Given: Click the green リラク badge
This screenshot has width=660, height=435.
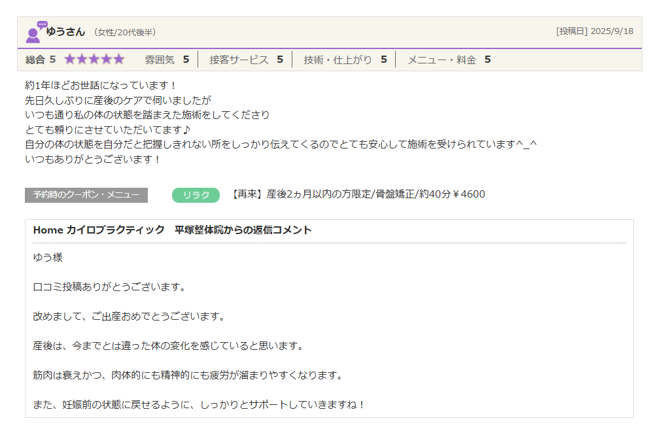Looking at the screenshot, I should click(x=196, y=195).
